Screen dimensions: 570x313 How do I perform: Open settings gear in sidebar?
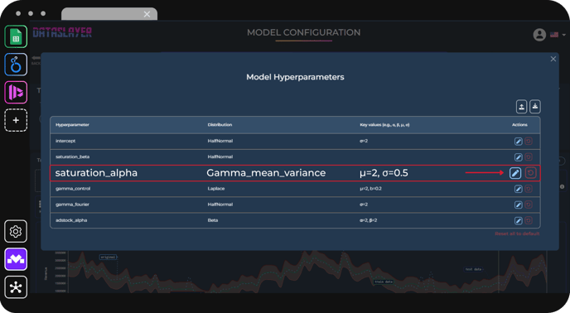[16, 231]
